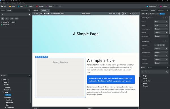Select the widest screen preview size

[137, 14]
